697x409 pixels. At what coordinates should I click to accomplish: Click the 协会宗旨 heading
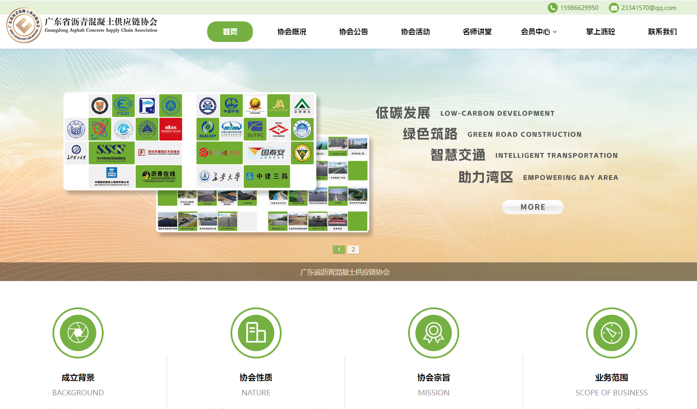click(x=434, y=378)
